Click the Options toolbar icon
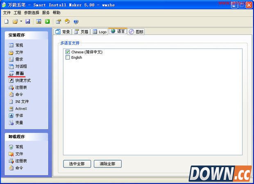This screenshot has width=254, height=184. pyautogui.click(x=59, y=21)
